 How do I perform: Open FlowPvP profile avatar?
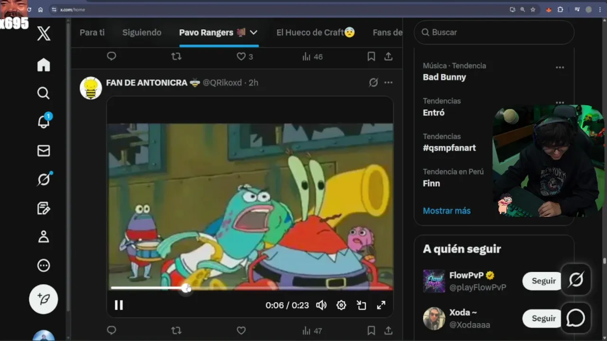434,281
